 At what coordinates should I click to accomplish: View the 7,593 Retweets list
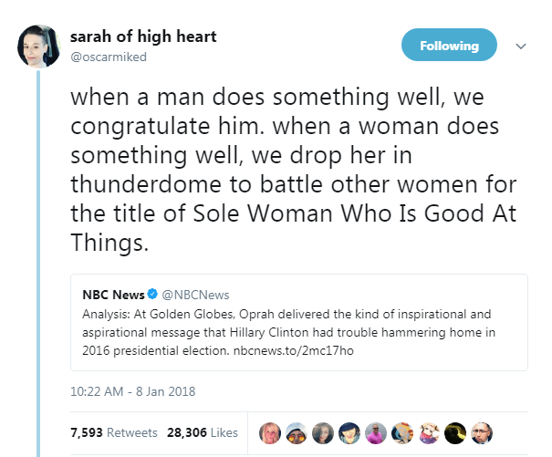click(x=113, y=431)
